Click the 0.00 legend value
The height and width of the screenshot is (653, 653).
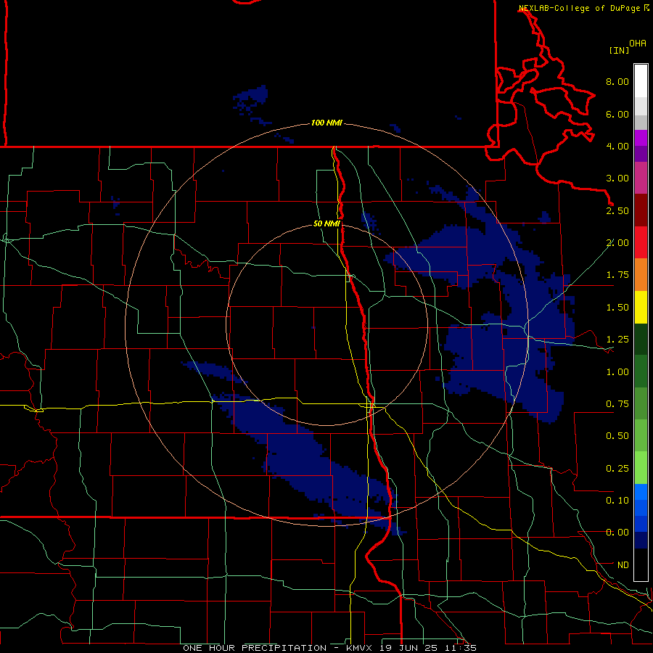pyautogui.click(x=617, y=533)
